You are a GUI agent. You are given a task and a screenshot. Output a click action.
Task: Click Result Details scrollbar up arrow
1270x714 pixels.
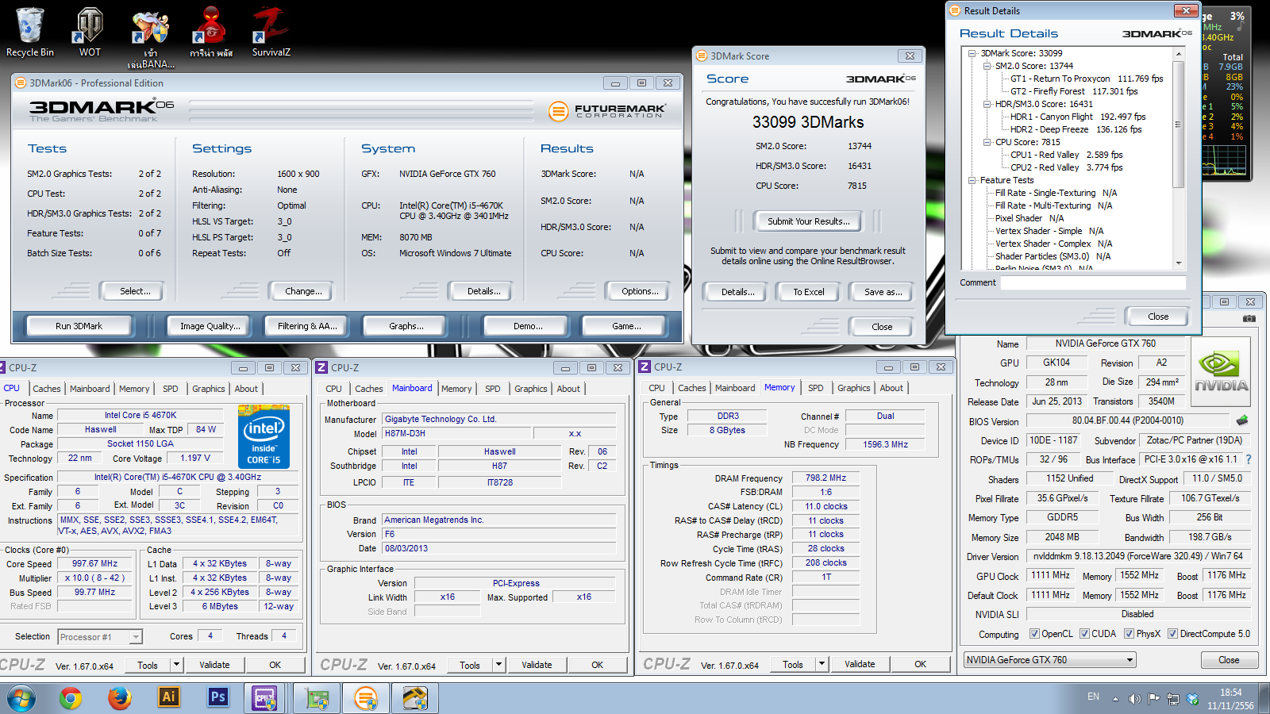(x=1179, y=54)
